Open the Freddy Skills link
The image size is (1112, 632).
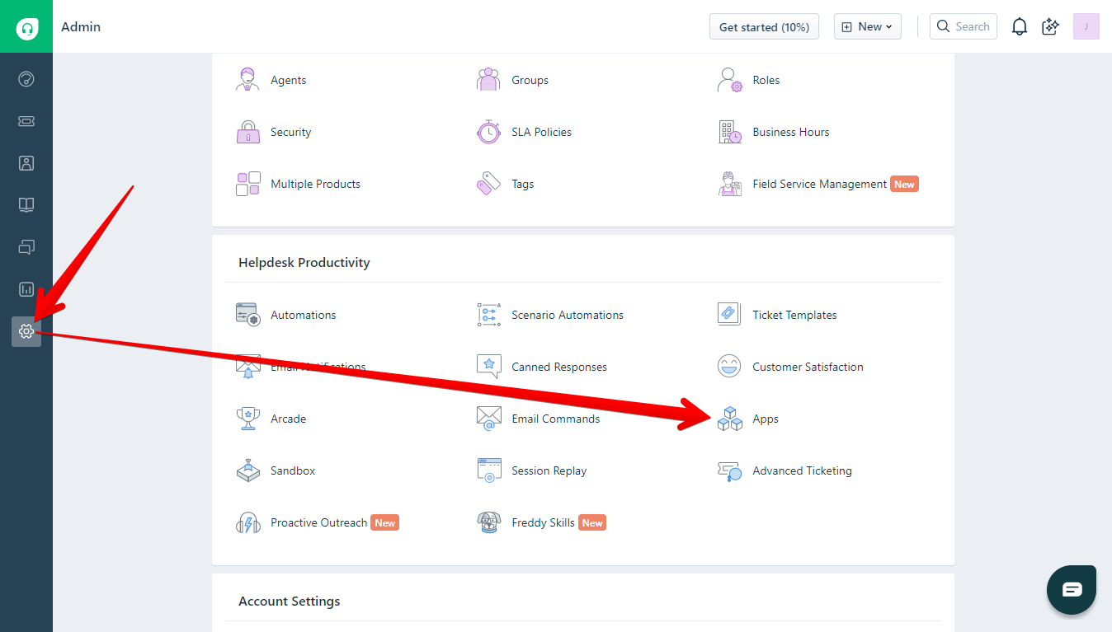(543, 522)
